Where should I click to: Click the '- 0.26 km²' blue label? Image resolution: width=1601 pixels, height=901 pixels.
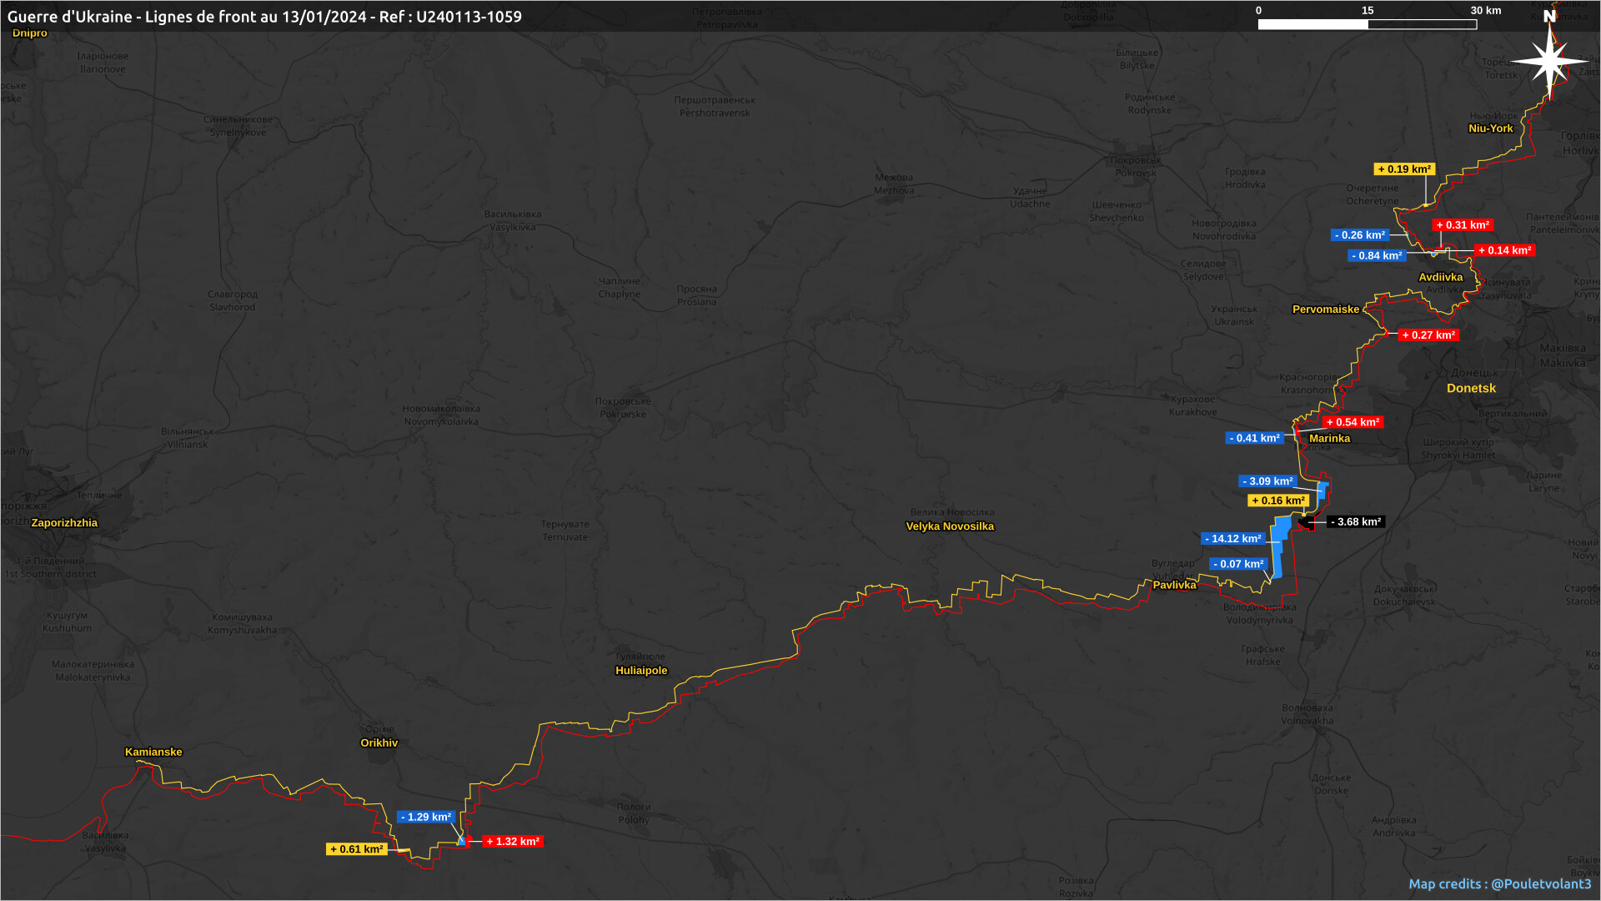[1359, 235]
